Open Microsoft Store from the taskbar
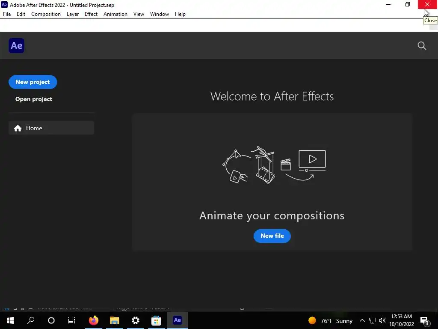 tap(157, 320)
